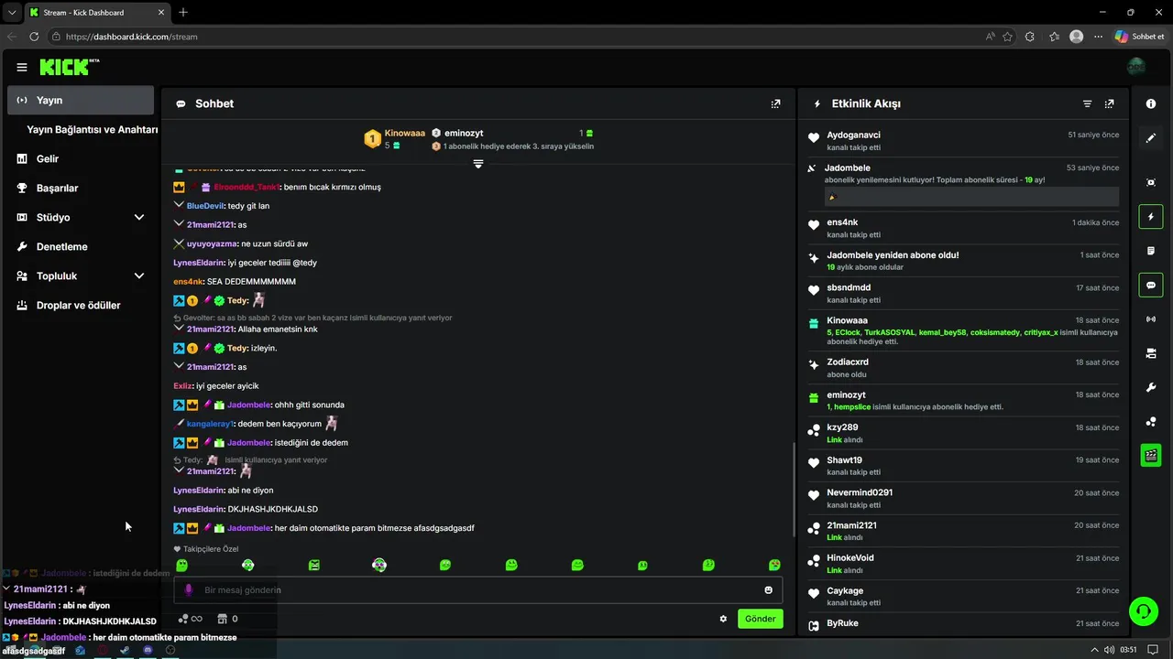Open a new browser tab
Screen dimensions: 1173x659
(183, 12)
